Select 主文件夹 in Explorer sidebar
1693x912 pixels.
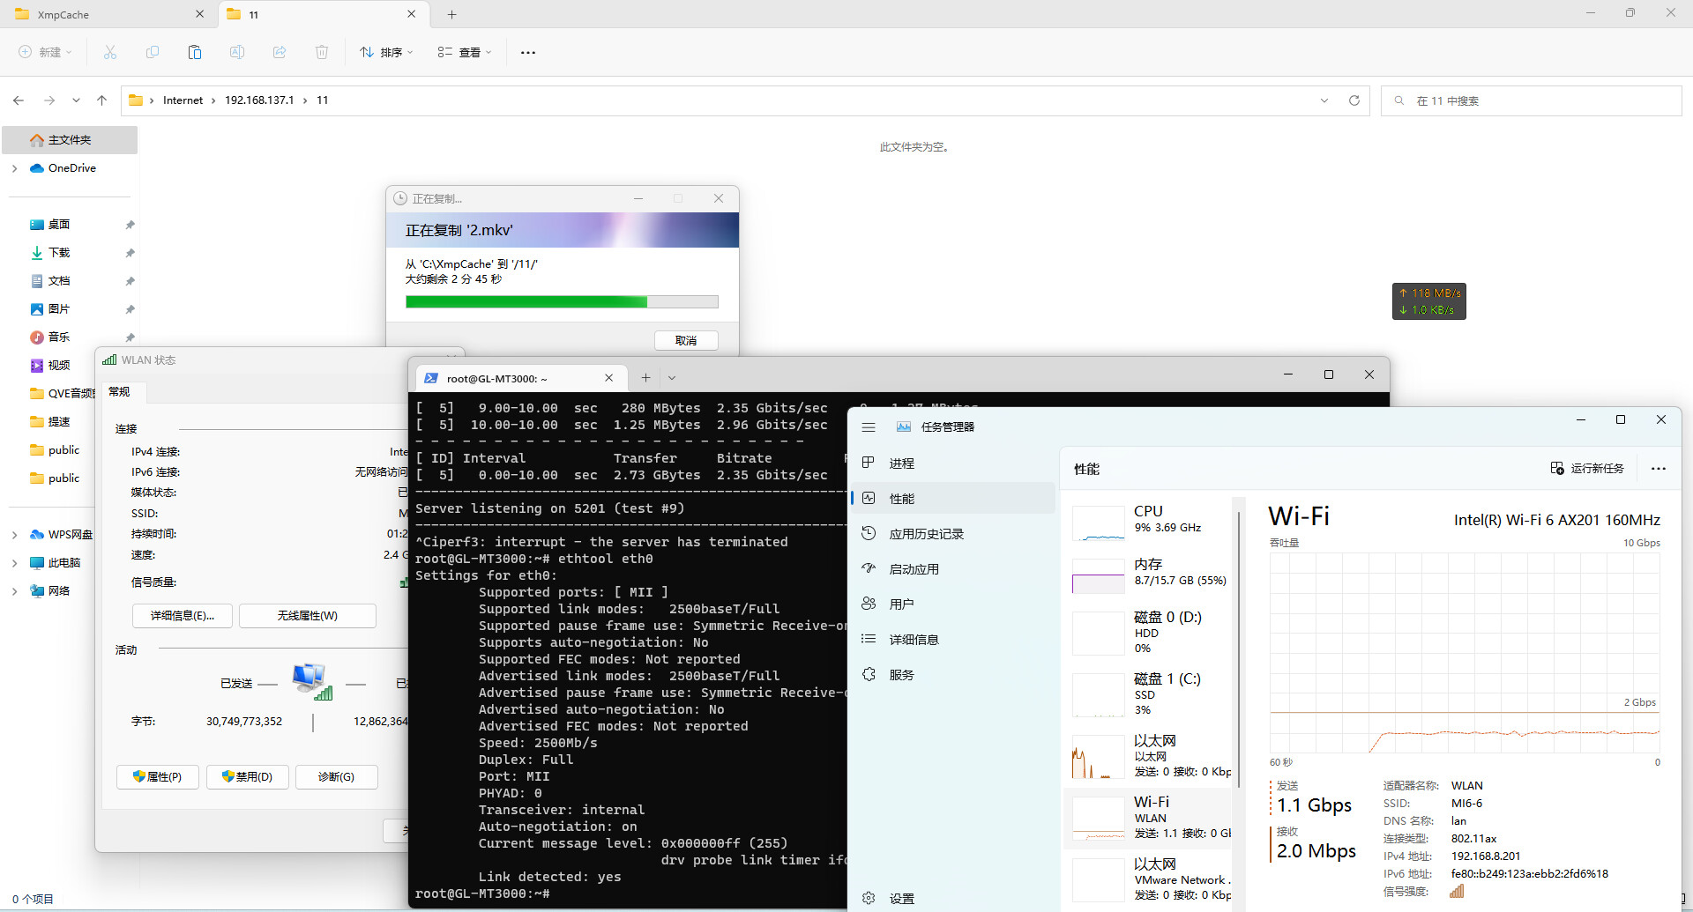[x=70, y=140]
